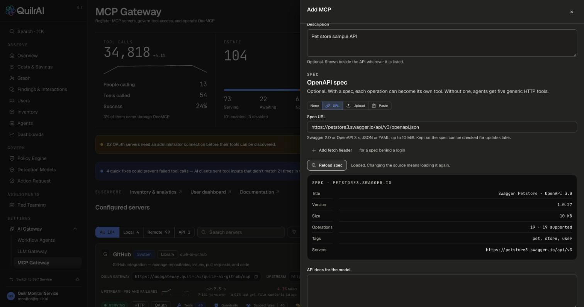Click the Costs & Savings dollar icon

click(x=12, y=67)
